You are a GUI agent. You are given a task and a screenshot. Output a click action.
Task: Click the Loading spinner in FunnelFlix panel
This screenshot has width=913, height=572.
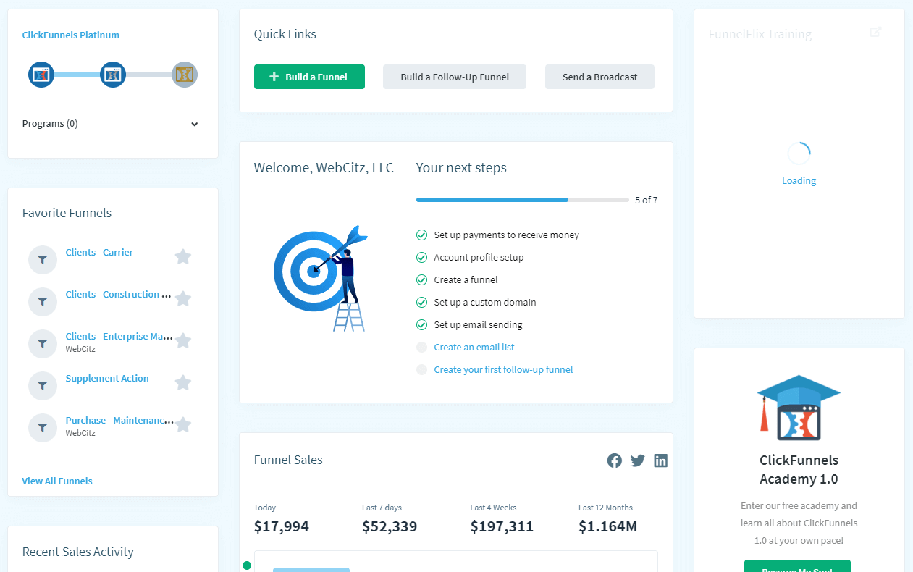click(799, 153)
